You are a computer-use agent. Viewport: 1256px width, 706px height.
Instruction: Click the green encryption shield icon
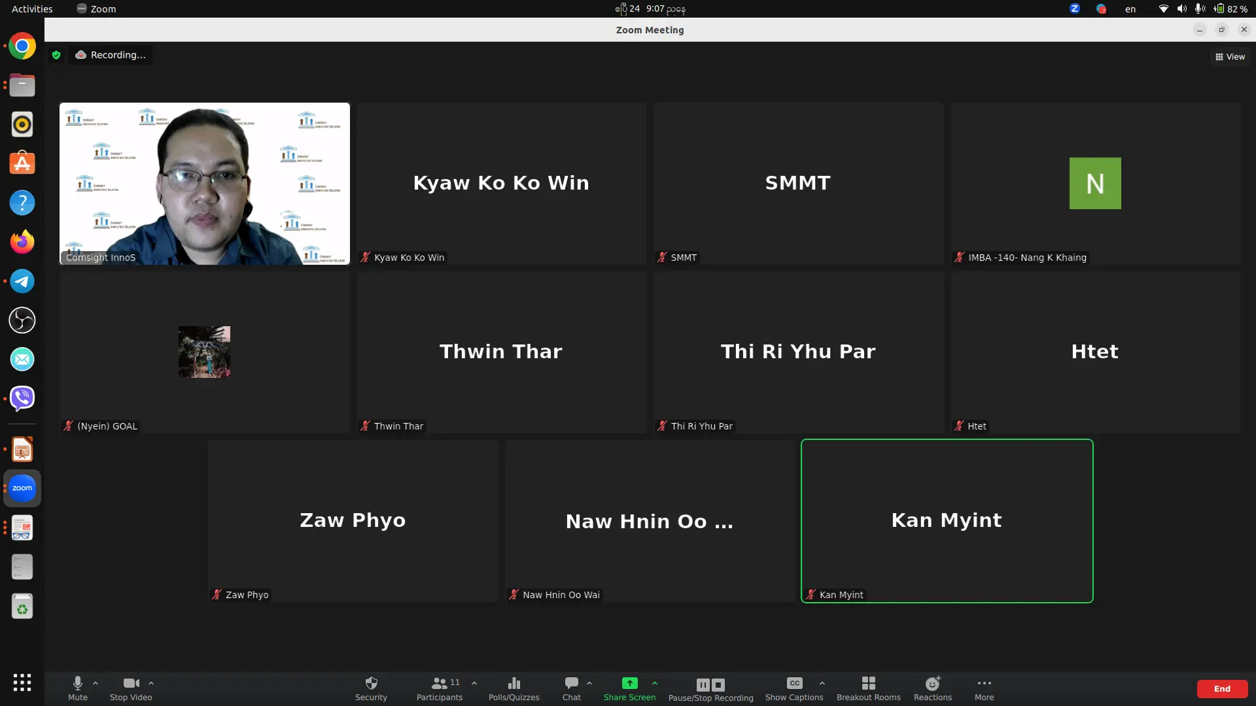(56, 55)
